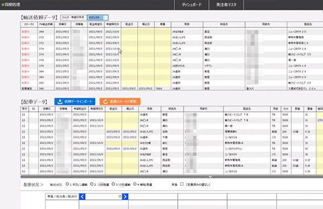Click the PK輸送依頼 column header
Viewport: 323px width, 209px height.
click(x=46, y=24)
